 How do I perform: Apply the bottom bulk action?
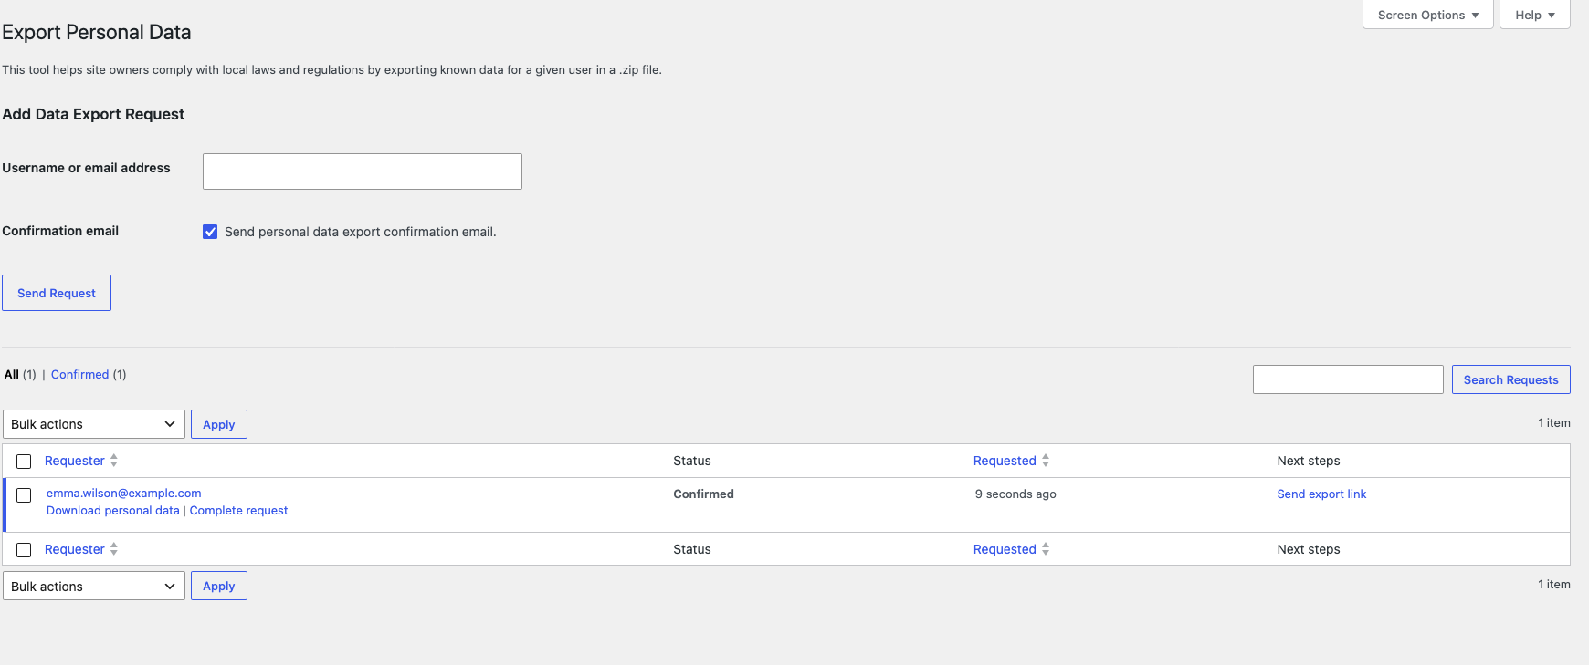tap(219, 586)
